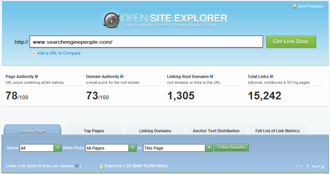330x174 pixels.
Task: Select the Anchor Text Distribution tab
Action: 216,131
